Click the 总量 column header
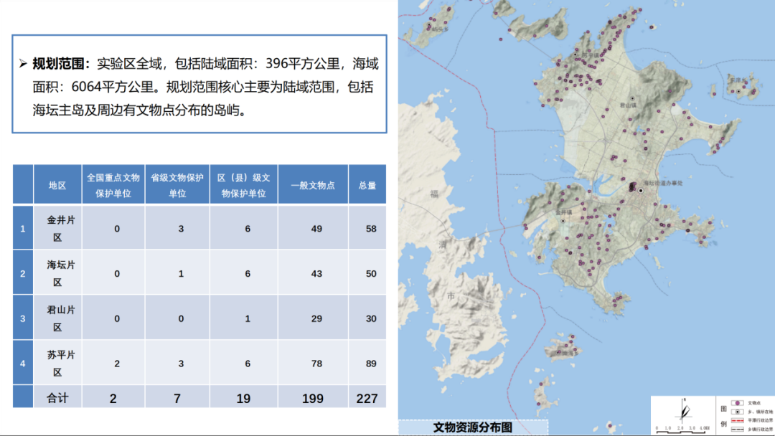This screenshot has height=436, width=775. tap(367, 185)
